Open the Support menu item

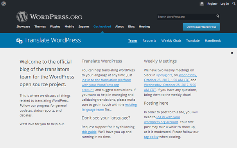(x=84, y=27)
